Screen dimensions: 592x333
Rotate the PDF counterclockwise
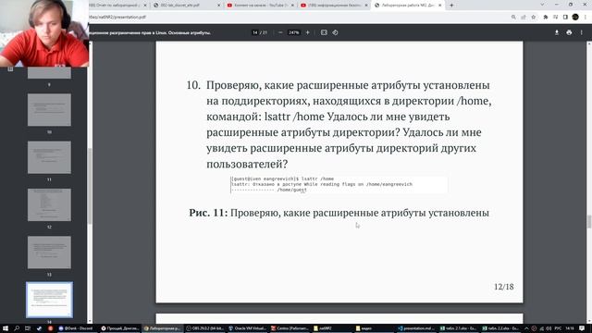tap(335, 33)
